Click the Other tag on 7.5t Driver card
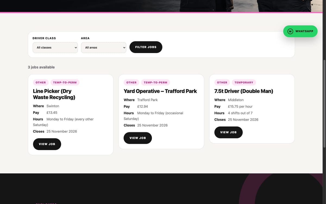This screenshot has width=326, height=204. (x=222, y=82)
